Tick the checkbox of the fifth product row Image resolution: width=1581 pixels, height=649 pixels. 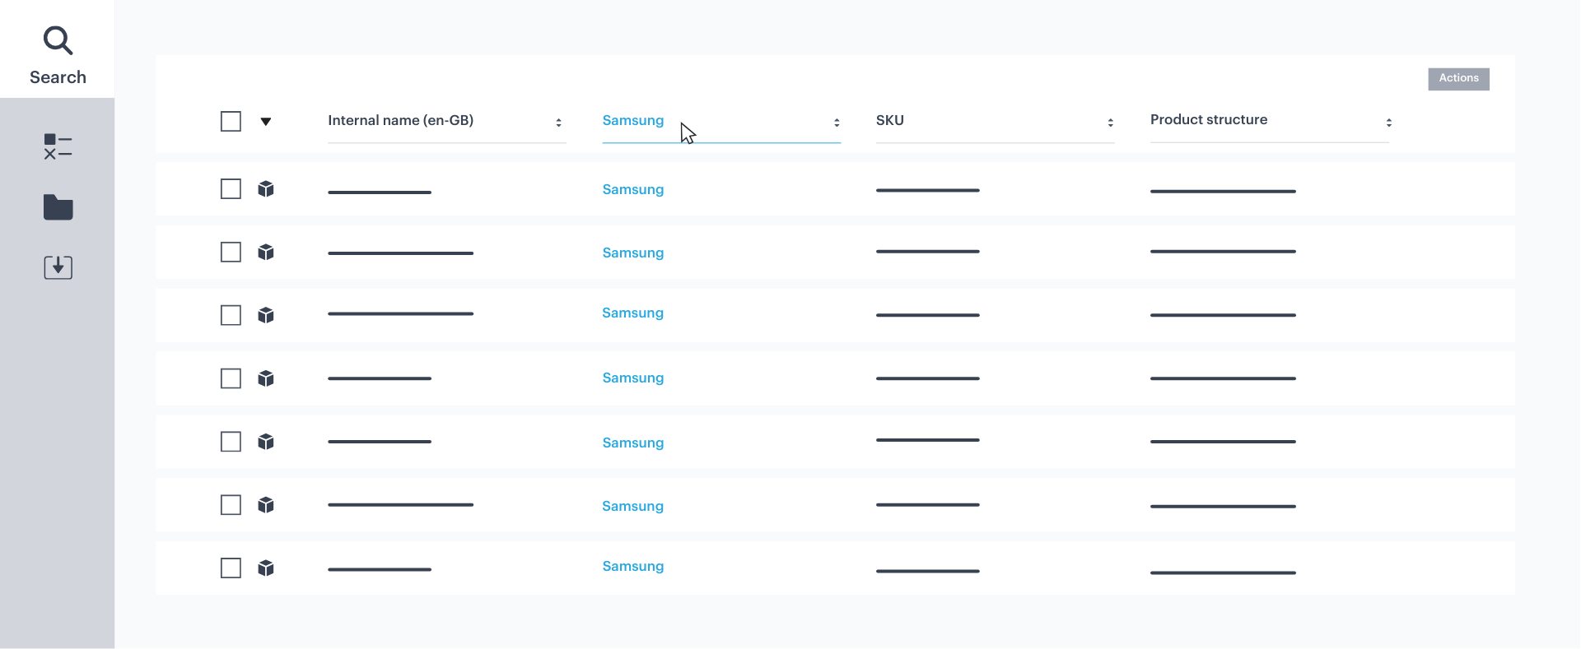click(x=231, y=442)
